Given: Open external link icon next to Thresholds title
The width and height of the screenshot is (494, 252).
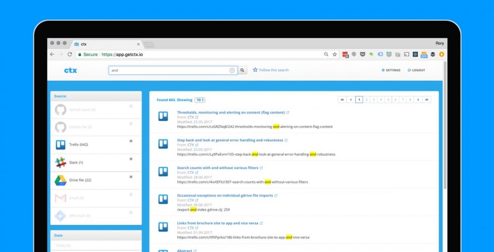Looking at the screenshot, I should click(288, 112).
